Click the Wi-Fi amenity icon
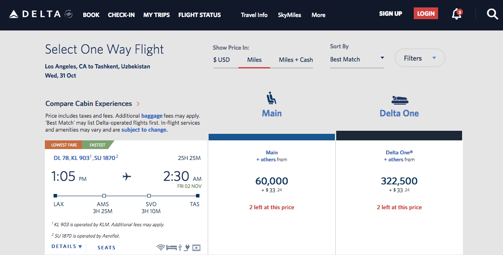 click(161, 248)
